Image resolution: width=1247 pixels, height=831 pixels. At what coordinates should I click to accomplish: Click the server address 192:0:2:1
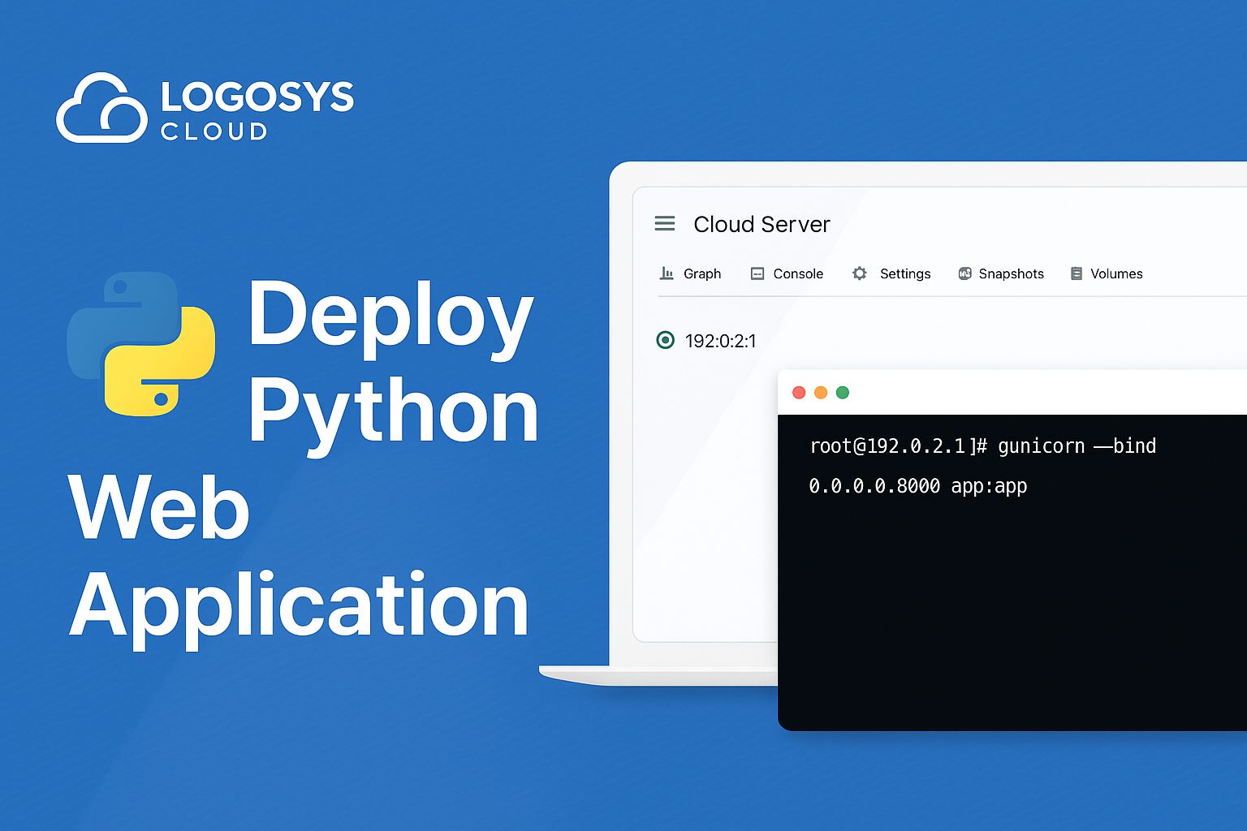(x=720, y=341)
